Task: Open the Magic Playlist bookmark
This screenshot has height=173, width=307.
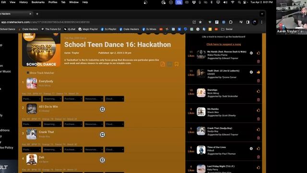Action: tap(88, 29)
